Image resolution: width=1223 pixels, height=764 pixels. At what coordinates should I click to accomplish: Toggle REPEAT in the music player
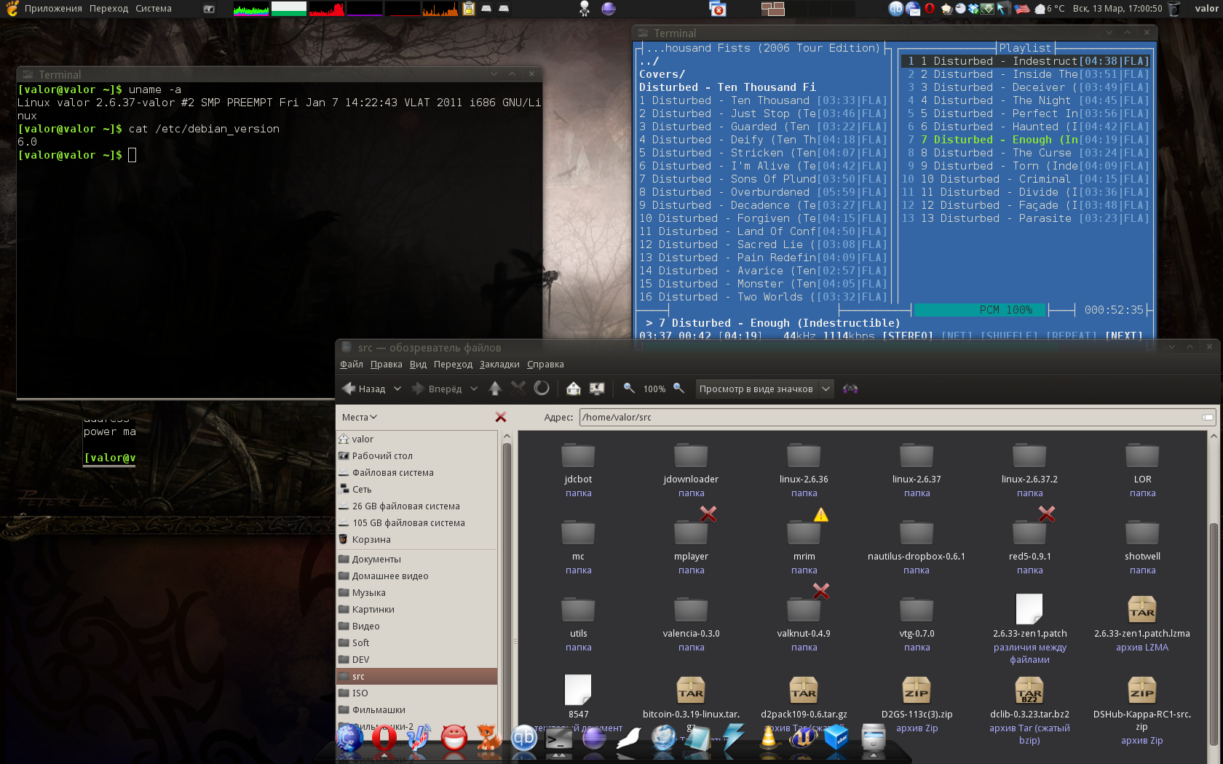click(1071, 335)
